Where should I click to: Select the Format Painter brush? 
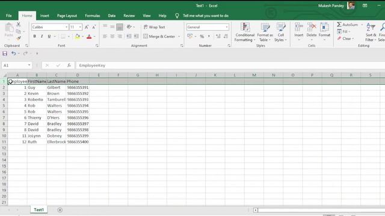coord(19,38)
